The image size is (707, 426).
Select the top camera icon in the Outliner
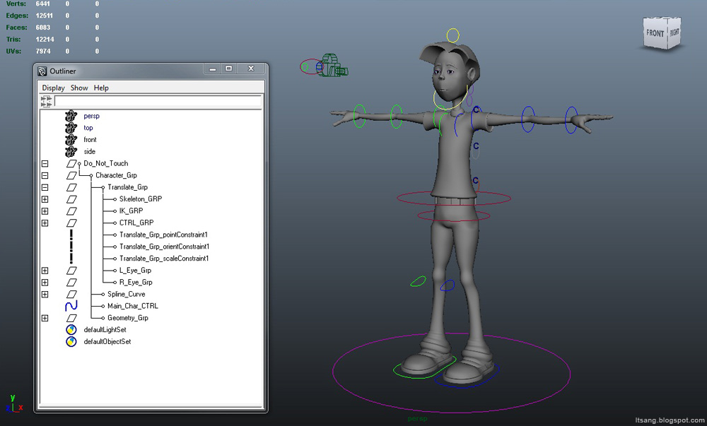click(71, 128)
